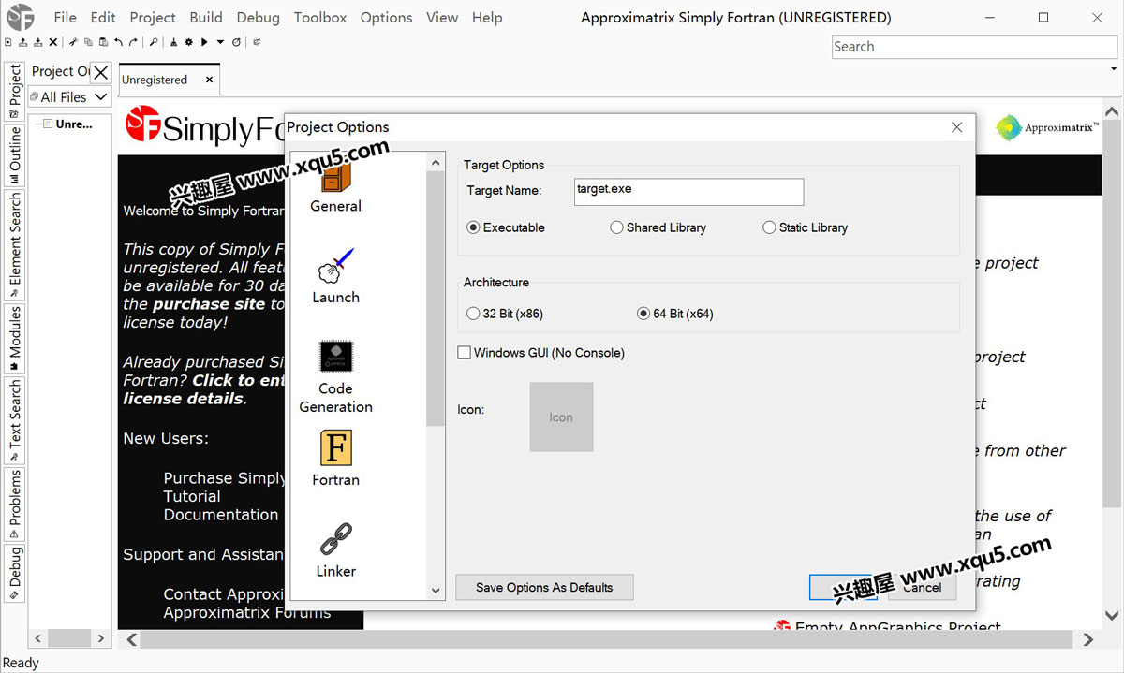Click the Copy toolbar icon
Image resolution: width=1124 pixels, height=673 pixels.
pos(89,42)
